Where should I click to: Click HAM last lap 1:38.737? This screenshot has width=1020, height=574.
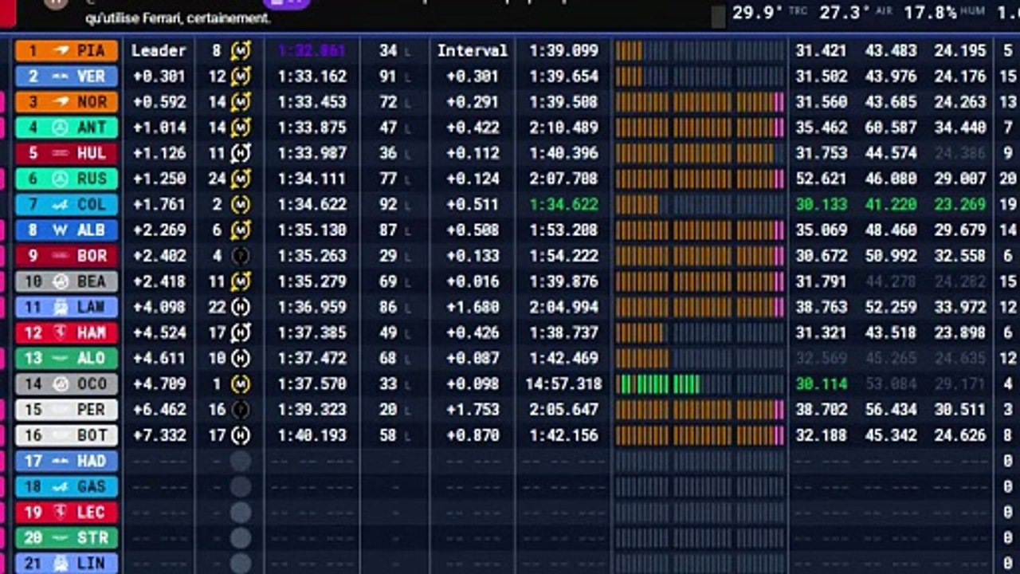[563, 332]
